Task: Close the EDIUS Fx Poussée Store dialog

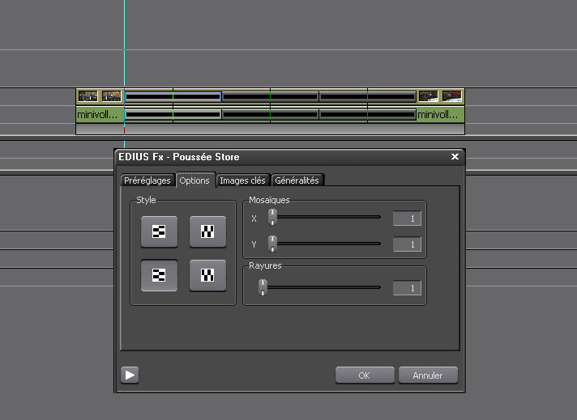Action: click(455, 156)
